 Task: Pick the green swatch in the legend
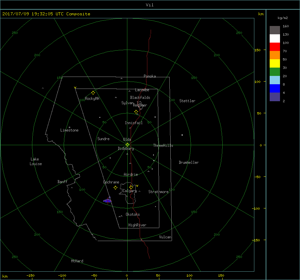275,72
